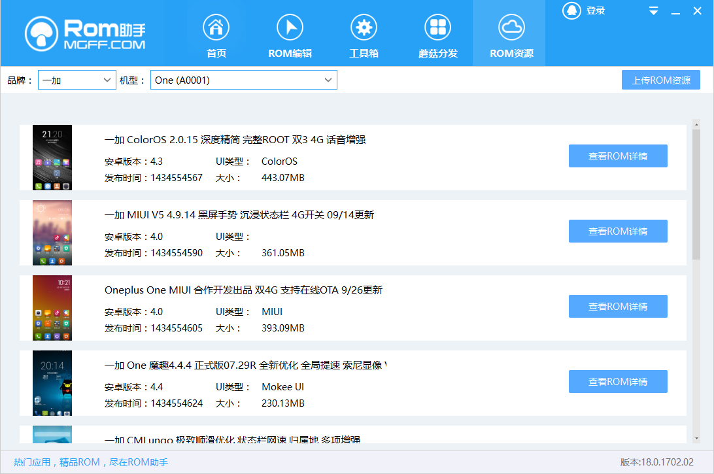Image resolution: width=714 pixels, height=474 pixels.
Task: Expand the 机型 model dropdown
Action: (243, 80)
